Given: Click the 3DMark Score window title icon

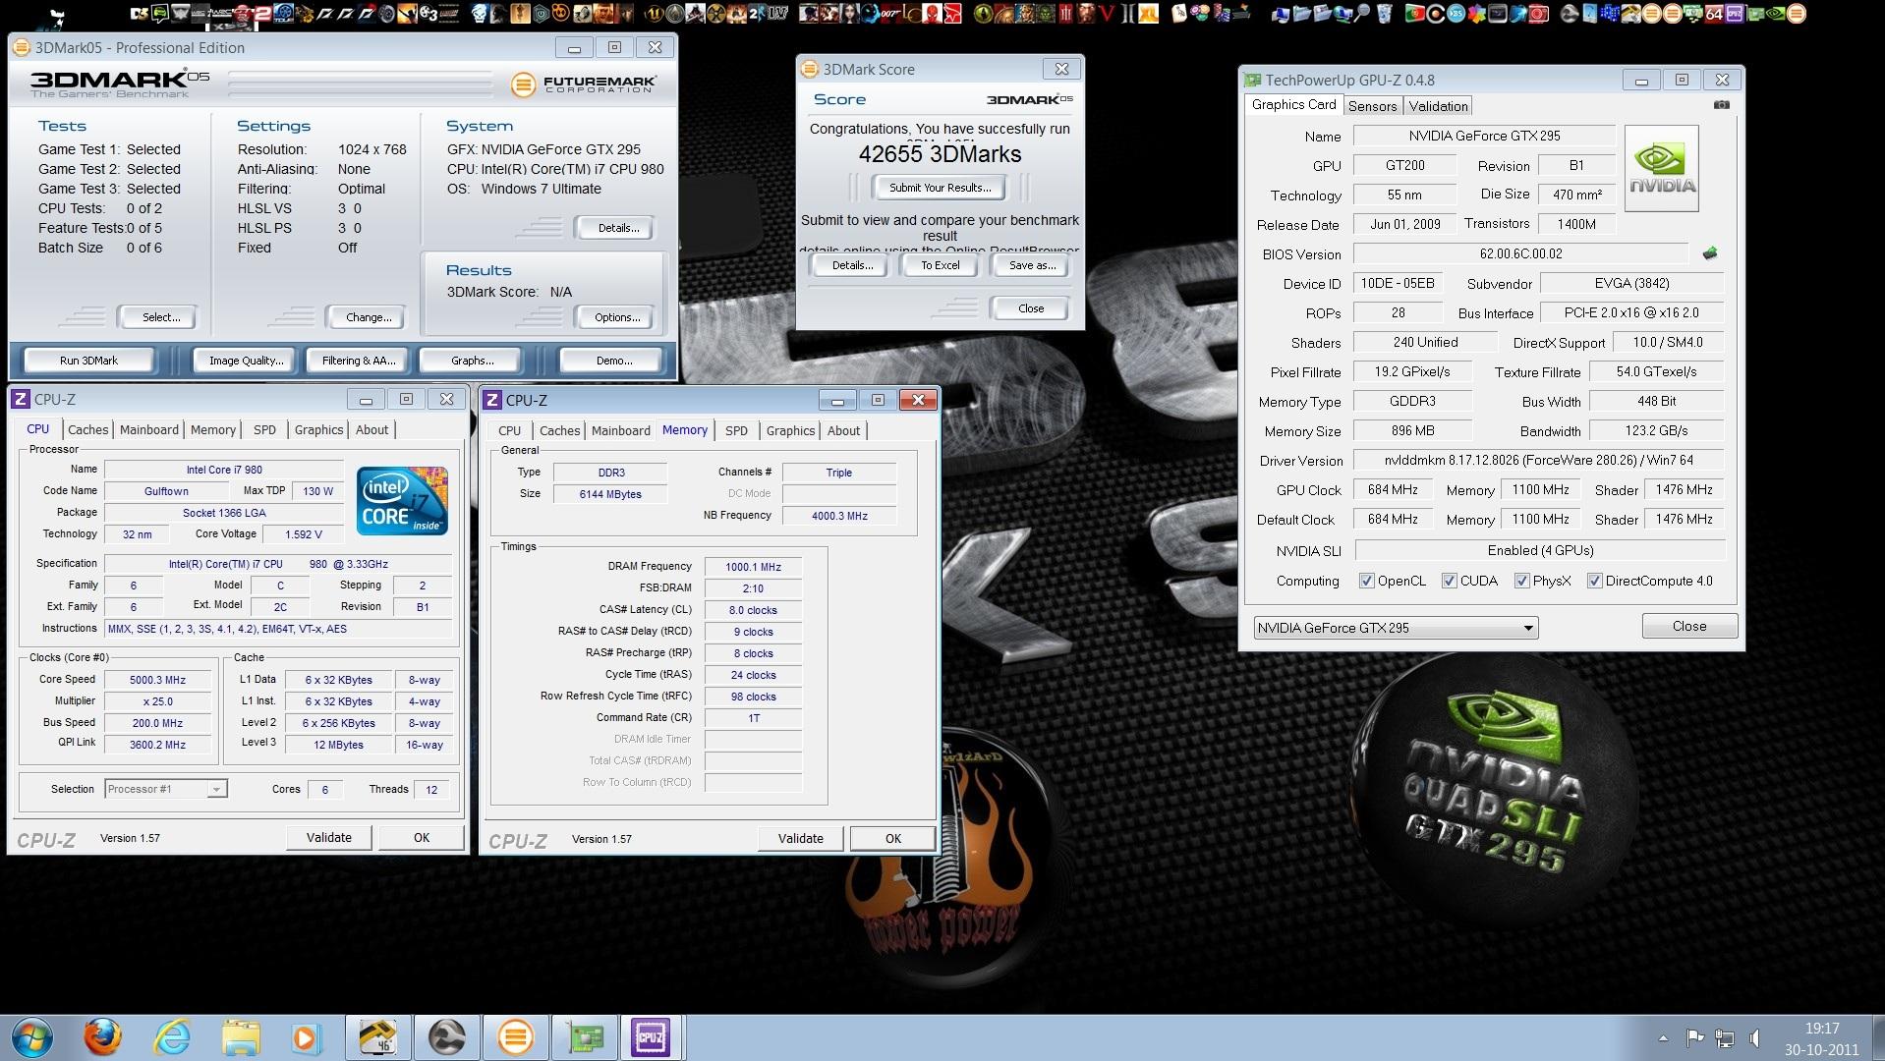Looking at the screenshot, I should [810, 69].
